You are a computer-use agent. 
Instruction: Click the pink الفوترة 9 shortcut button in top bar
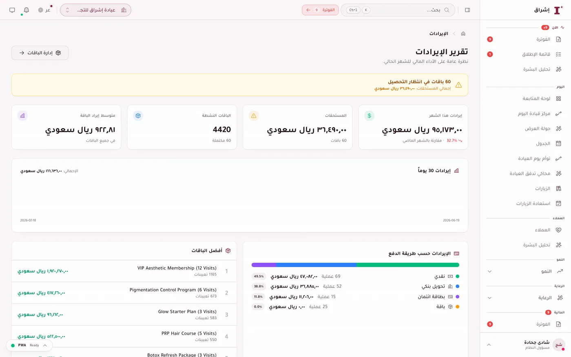click(x=320, y=10)
